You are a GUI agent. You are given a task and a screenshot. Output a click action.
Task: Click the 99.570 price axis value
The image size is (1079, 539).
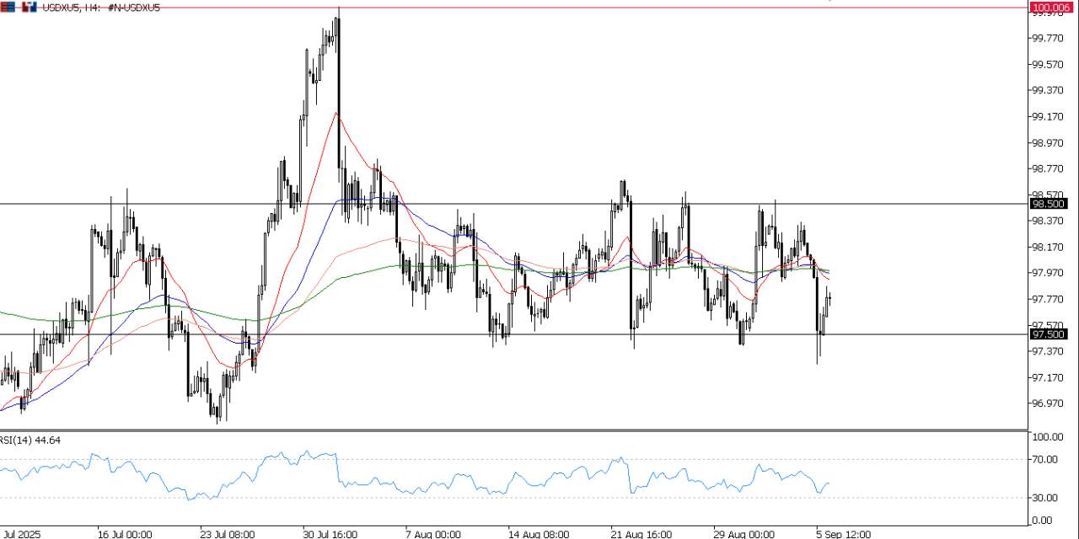[1048, 65]
